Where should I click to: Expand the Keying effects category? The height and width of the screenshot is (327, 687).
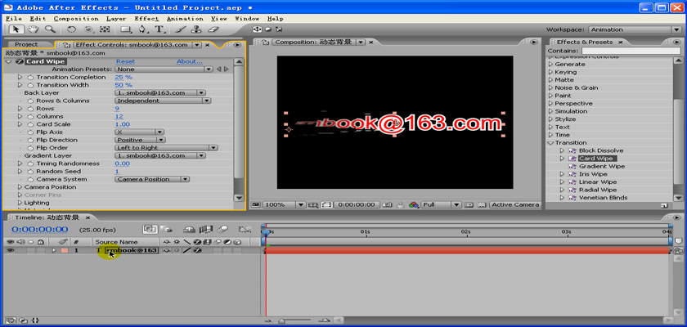pos(551,72)
